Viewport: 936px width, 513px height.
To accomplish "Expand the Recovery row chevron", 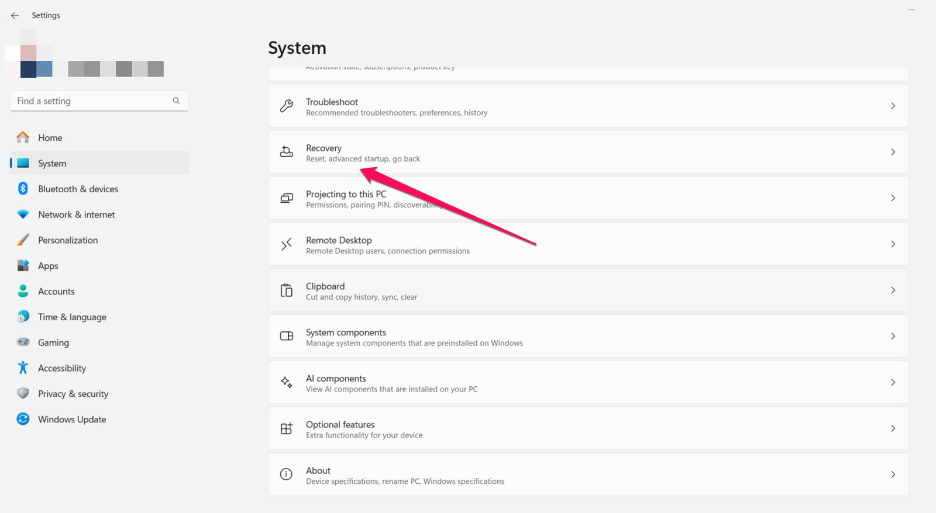I will [x=893, y=152].
